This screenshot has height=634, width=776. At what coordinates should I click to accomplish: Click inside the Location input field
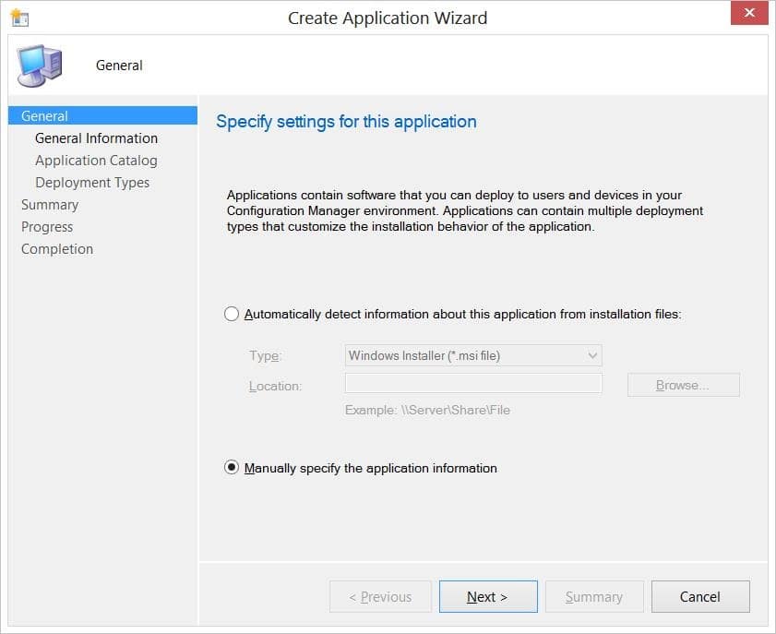point(473,384)
